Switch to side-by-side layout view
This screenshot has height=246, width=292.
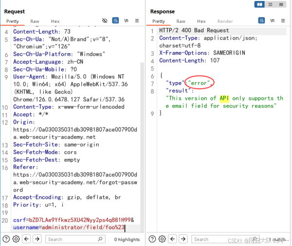click(x=260, y=4)
